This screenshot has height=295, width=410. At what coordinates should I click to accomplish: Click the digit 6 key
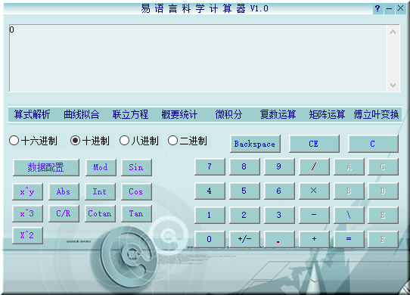point(279,191)
